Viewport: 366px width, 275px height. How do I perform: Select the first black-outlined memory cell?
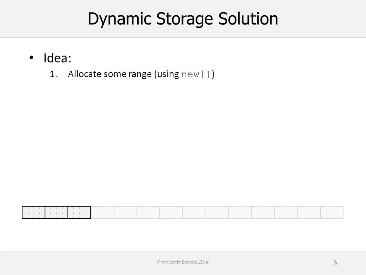34,212
